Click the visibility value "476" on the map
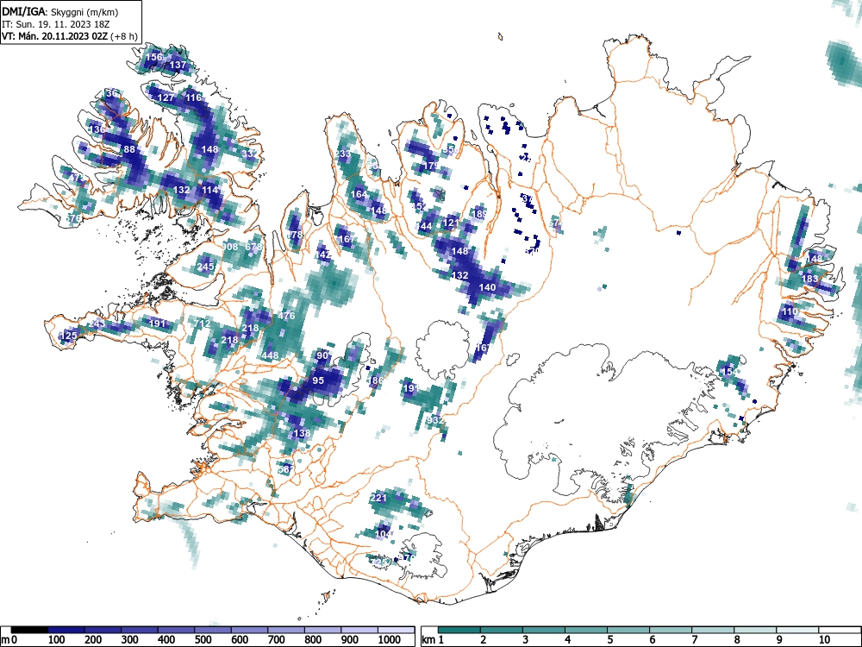This screenshot has width=862, height=647. click(x=286, y=316)
